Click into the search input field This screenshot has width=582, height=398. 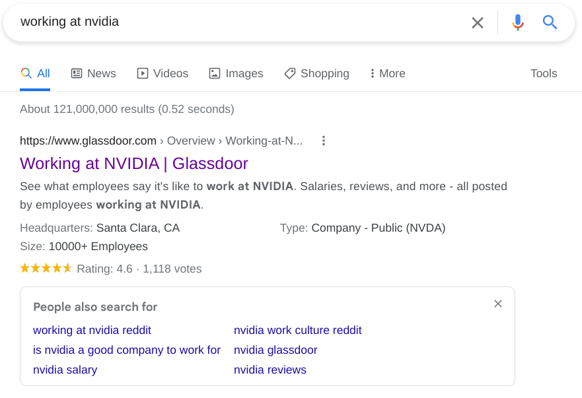click(231, 22)
